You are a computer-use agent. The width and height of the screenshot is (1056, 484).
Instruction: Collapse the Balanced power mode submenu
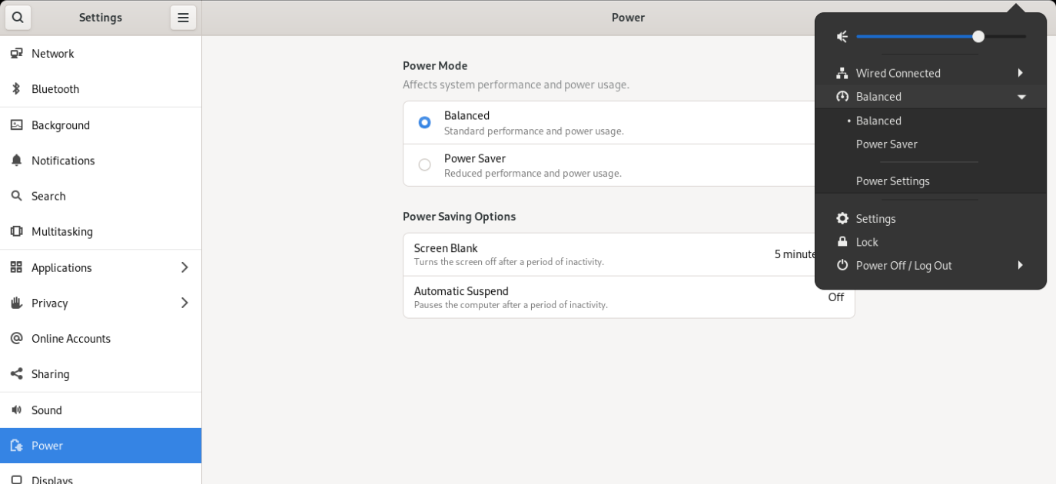1021,97
